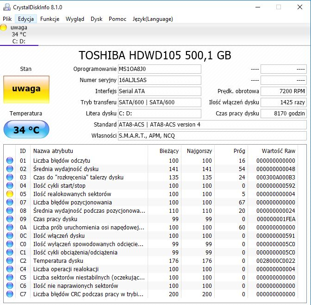Click the blue status icon for attribute C1
This screenshot has width=311, height=305.
tap(10, 252)
